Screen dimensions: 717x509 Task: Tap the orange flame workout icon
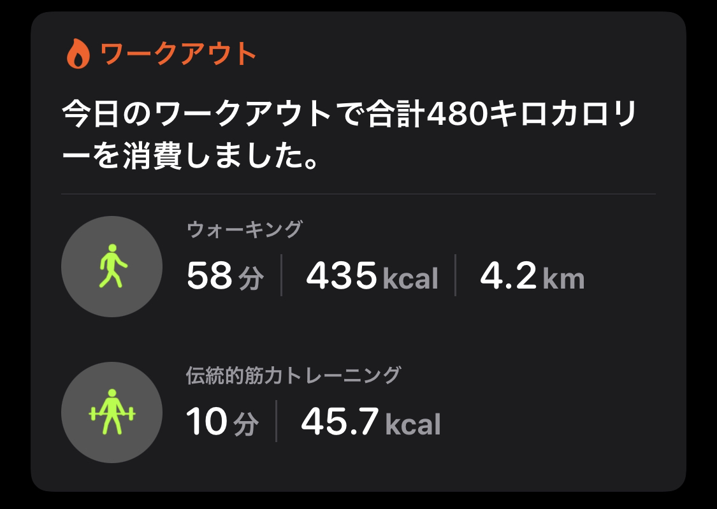coord(78,54)
